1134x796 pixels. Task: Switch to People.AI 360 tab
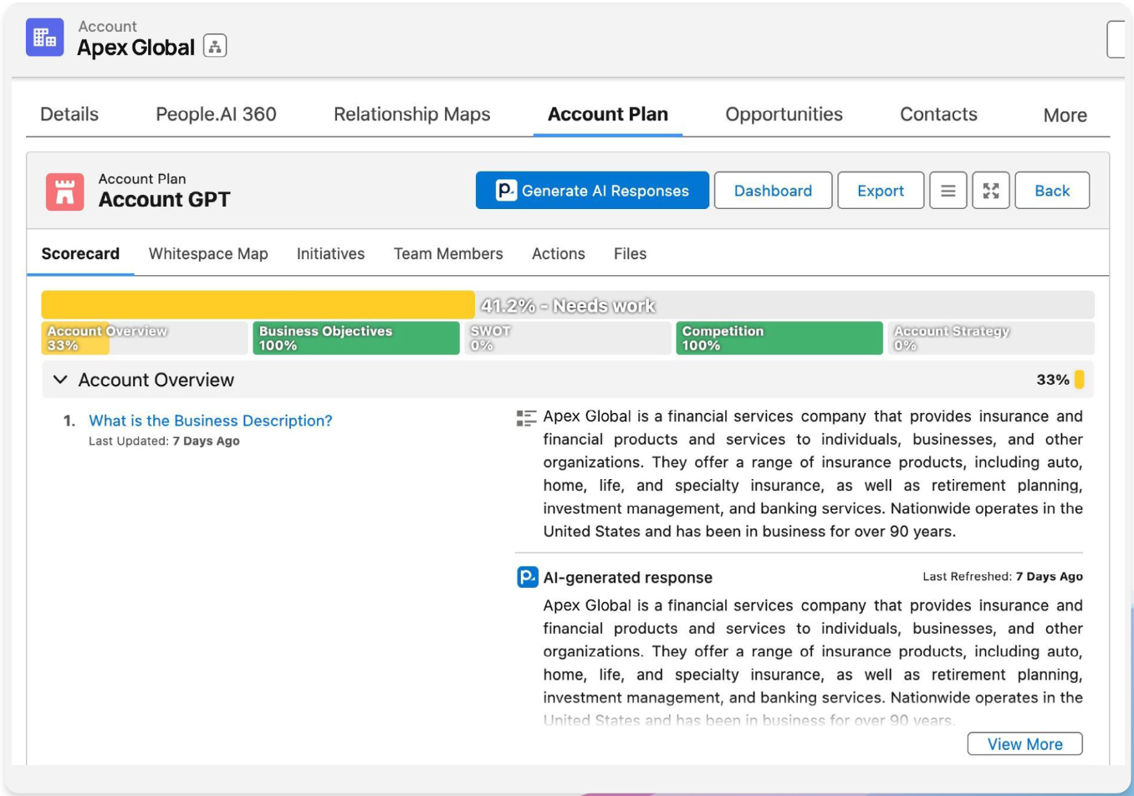(216, 115)
